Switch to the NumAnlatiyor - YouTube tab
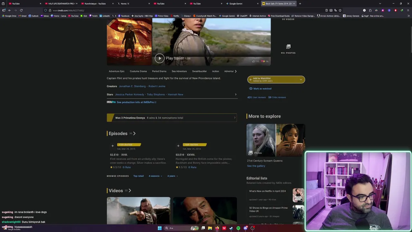The width and height of the screenshot is (412, 232). [97, 4]
